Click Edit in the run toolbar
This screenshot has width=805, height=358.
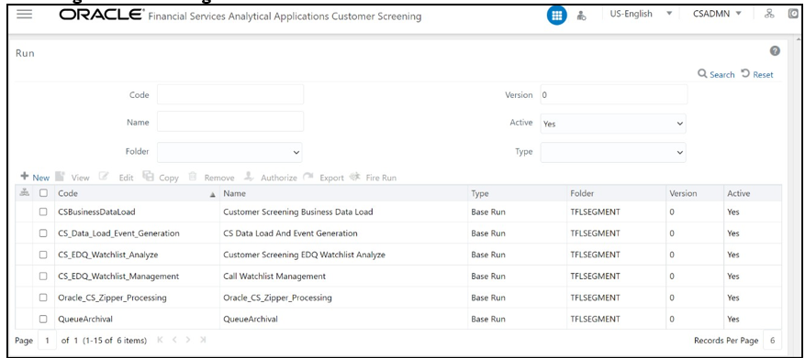point(117,178)
